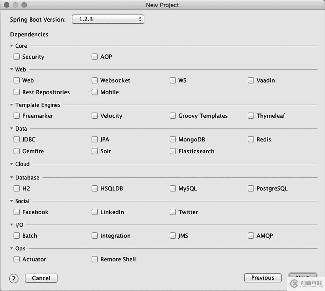Enable the JMS checkbox
Image resolution: width=325 pixels, height=291 pixels.
(173, 236)
